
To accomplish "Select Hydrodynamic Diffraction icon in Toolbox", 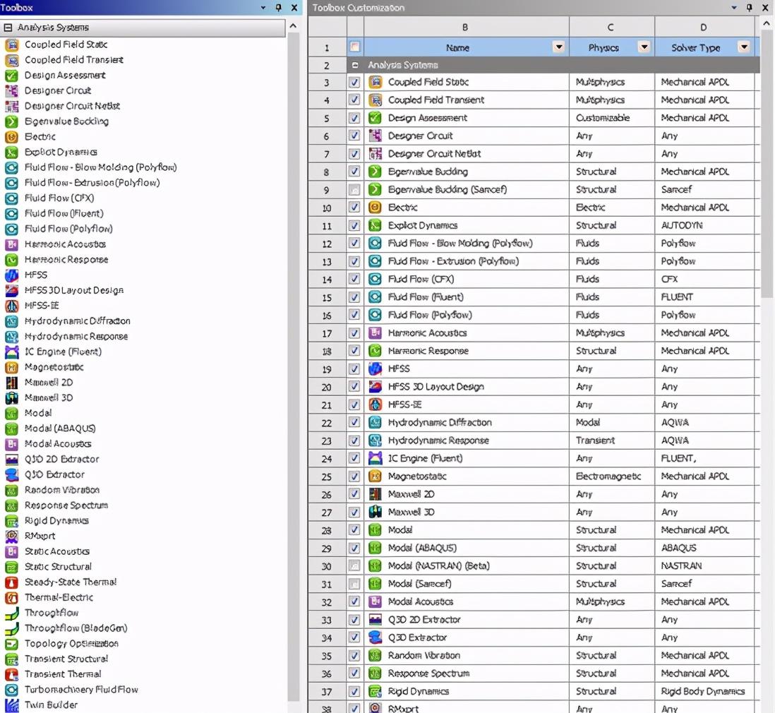I will click(x=11, y=321).
